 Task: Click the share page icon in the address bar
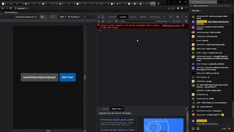169,8
